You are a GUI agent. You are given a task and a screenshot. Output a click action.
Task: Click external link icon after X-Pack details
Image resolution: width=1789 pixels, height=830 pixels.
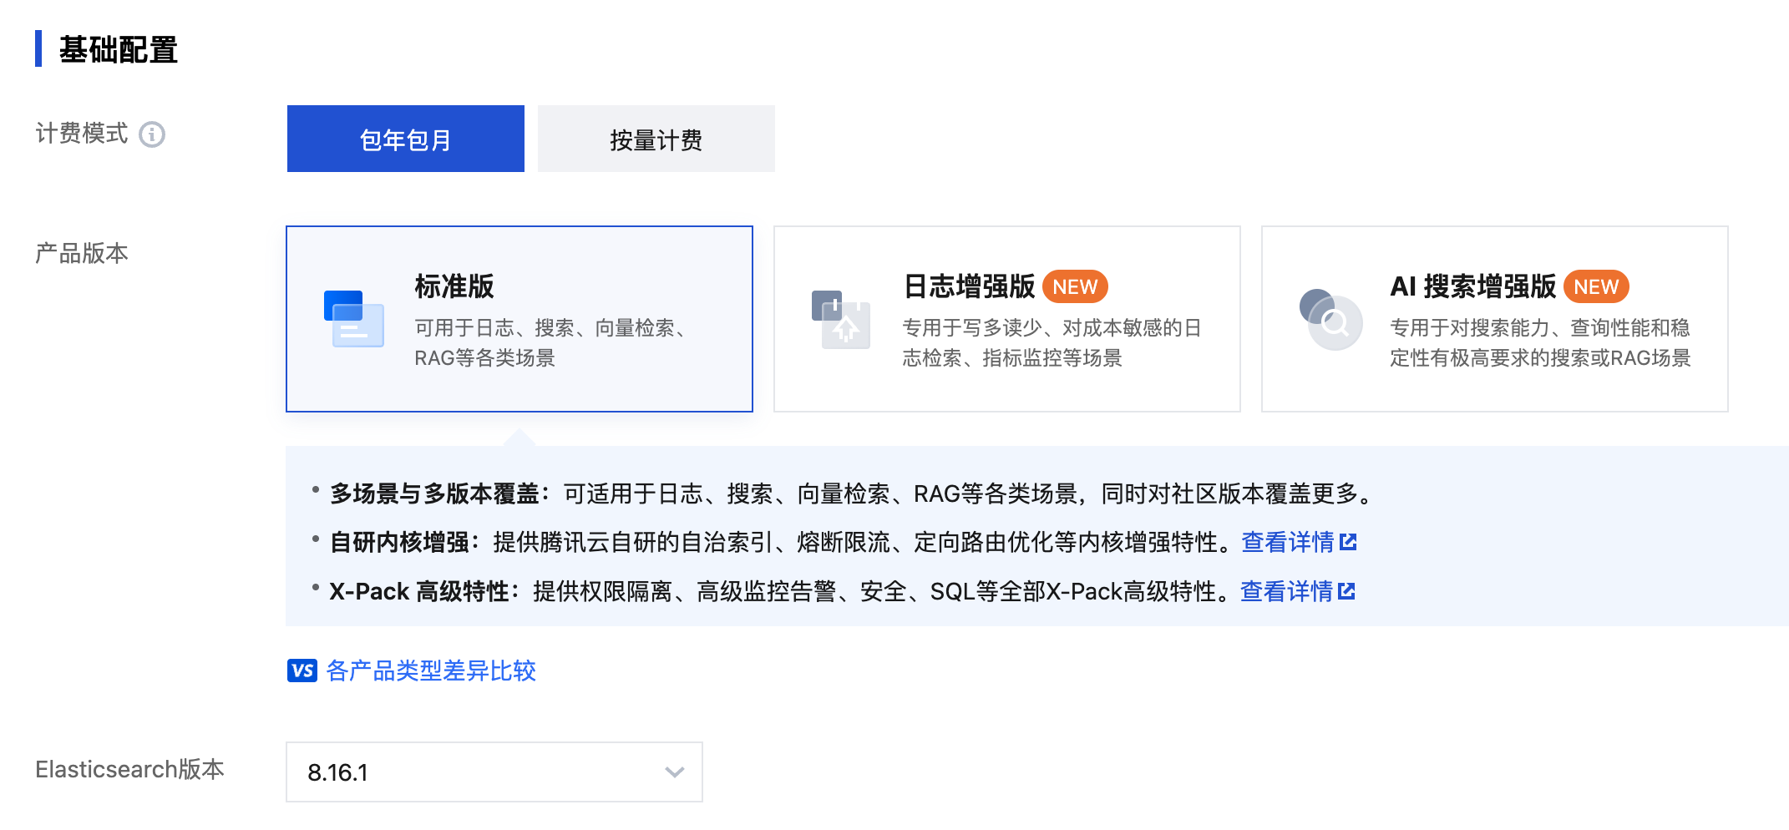tap(1346, 591)
